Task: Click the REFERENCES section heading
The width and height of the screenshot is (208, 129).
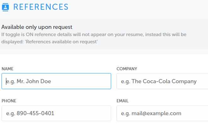Action: 41,7
